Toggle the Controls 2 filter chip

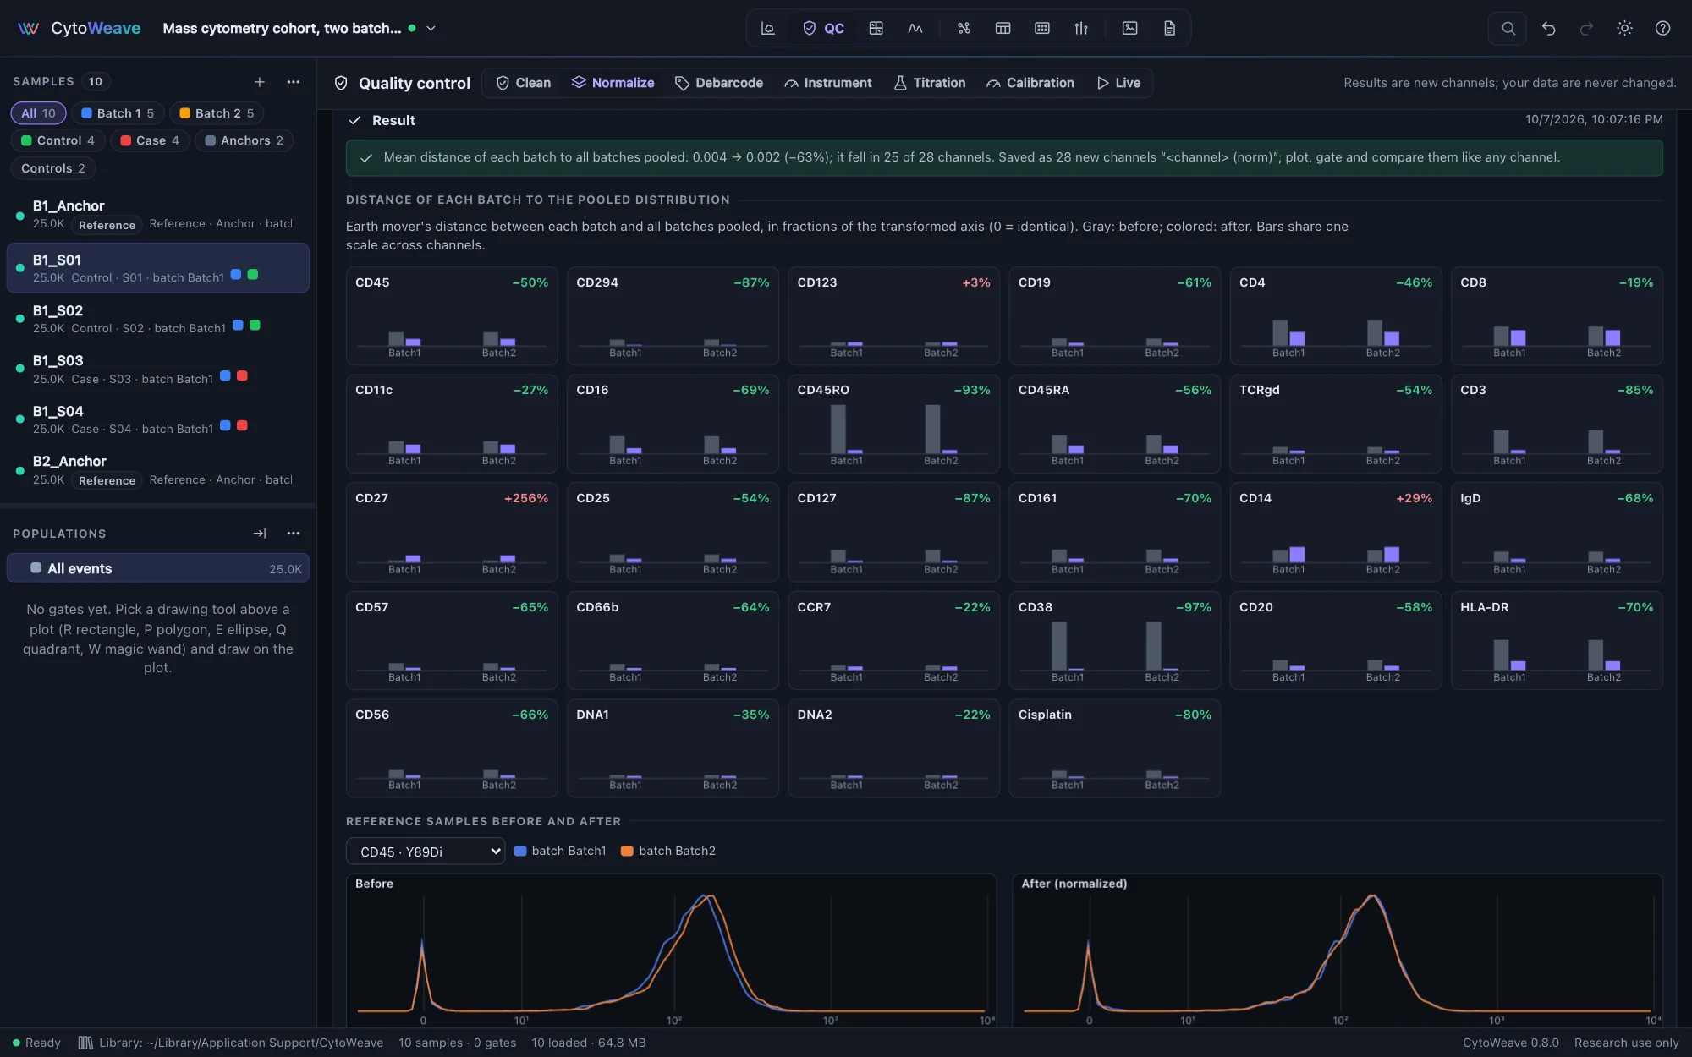coord(52,168)
